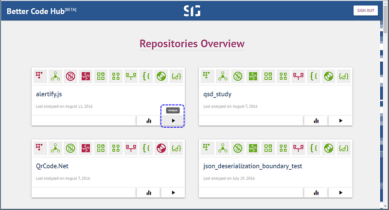
Task: Click the automate tests icon on json_deserialization_boundary_test
Action: point(329,148)
